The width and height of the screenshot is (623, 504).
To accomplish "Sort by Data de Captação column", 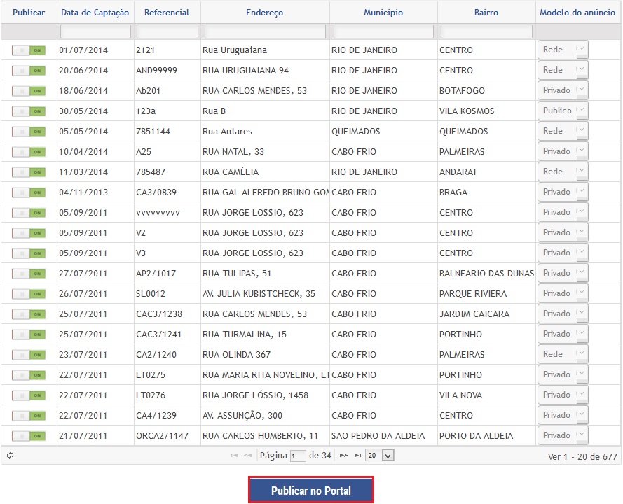I will [95, 13].
